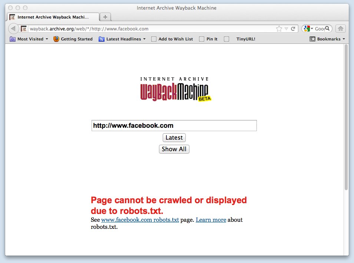Click the Getting Started bookmark icon
Screen dimensions: 354x263
pyautogui.click(x=56, y=39)
